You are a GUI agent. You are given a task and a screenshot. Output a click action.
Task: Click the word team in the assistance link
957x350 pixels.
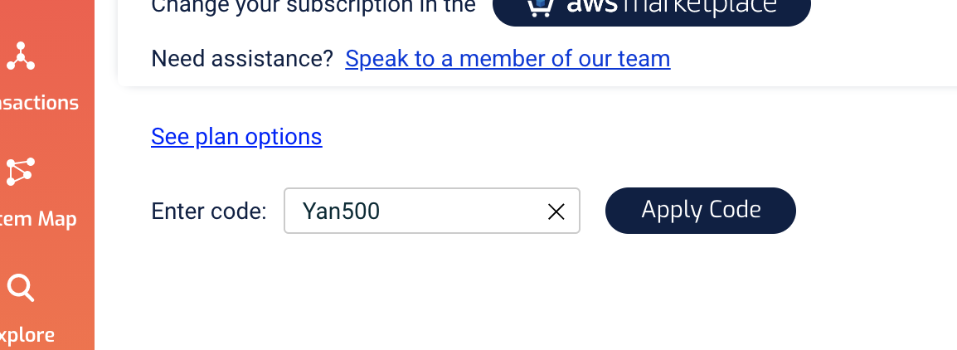644,59
